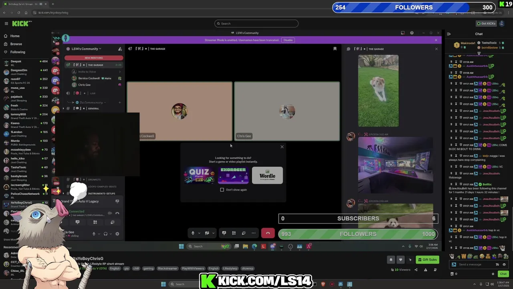Check the Don't show again box

point(222,190)
